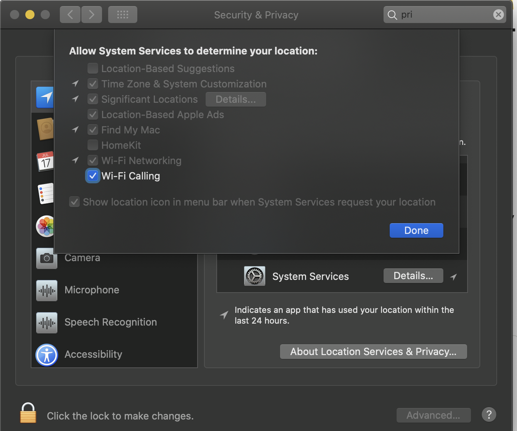Click the Advanced button
This screenshot has width=517, height=431.
[x=434, y=415]
